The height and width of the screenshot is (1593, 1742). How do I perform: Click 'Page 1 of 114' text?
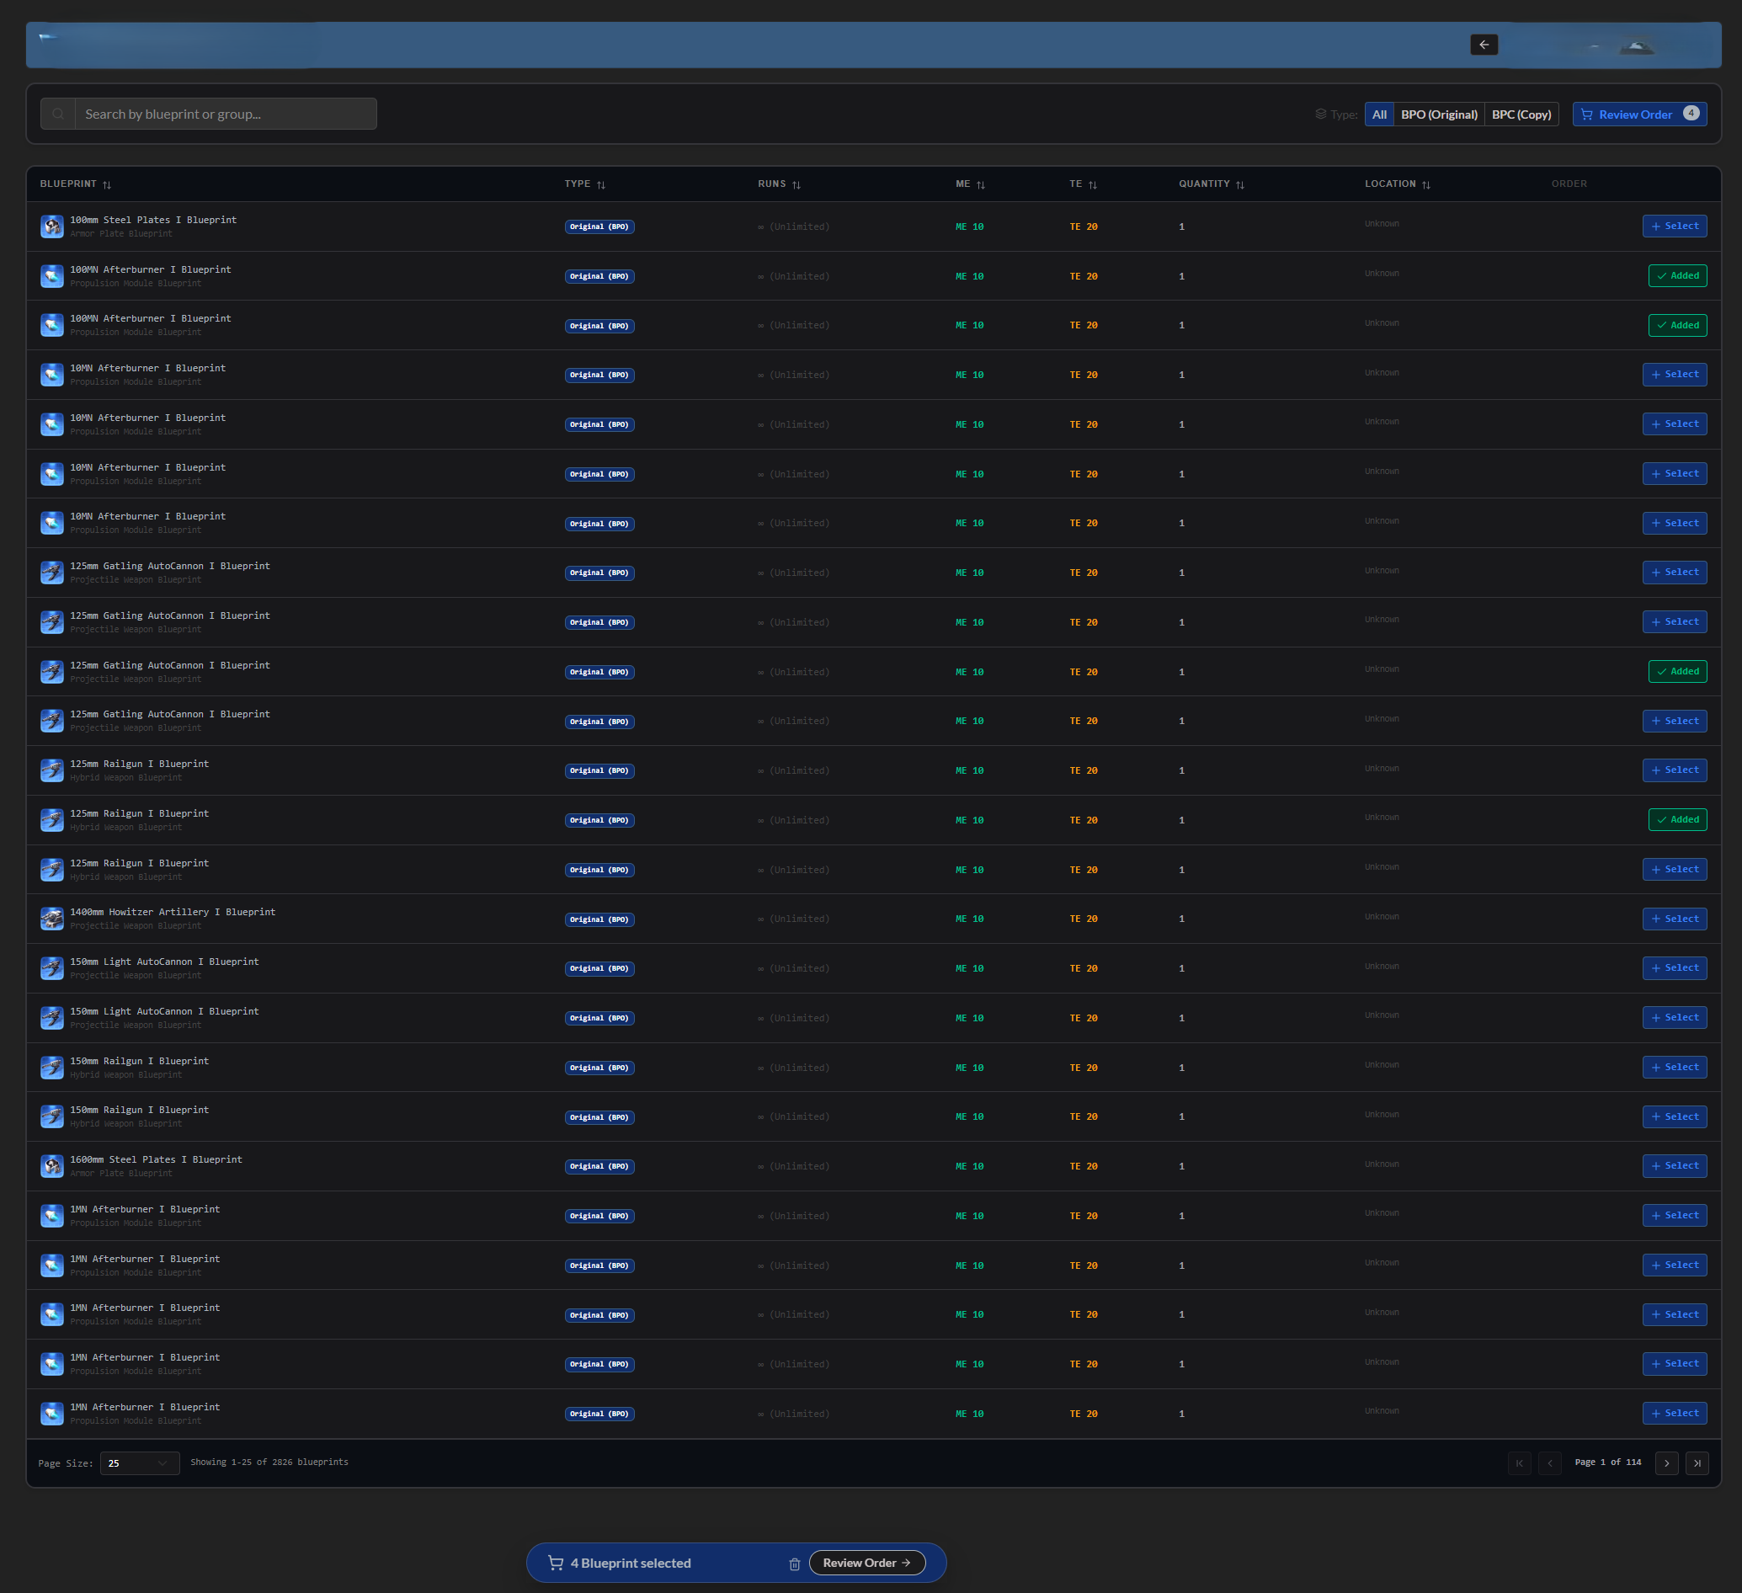pyautogui.click(x=1607, y=1462)
